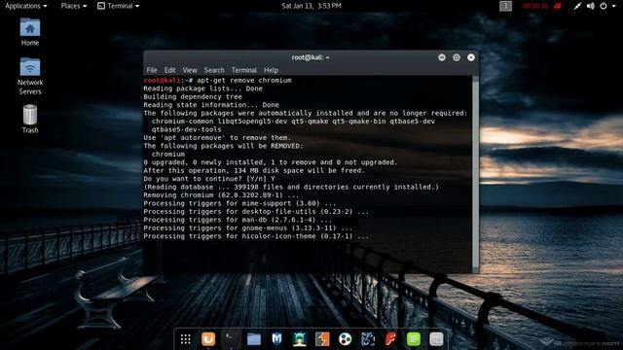Click the workspace indicator in the top bar
This screenshot has height=350, width=623.
505,6
